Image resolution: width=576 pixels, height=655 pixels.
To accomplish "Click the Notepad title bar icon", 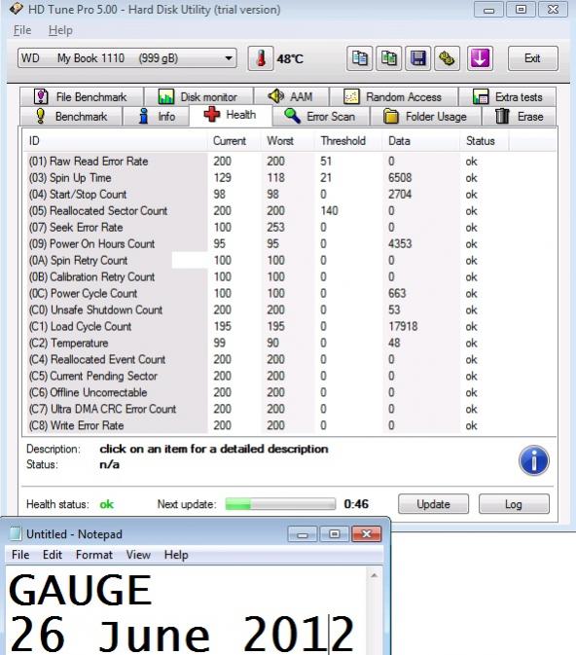I will pyautogui.click(x=16, y=534).
